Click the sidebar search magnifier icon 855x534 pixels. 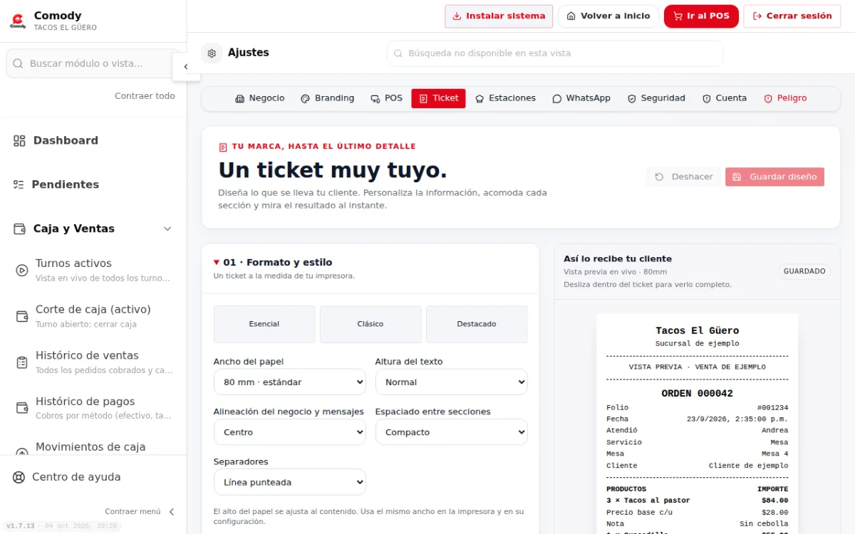(x=18, y=63)
